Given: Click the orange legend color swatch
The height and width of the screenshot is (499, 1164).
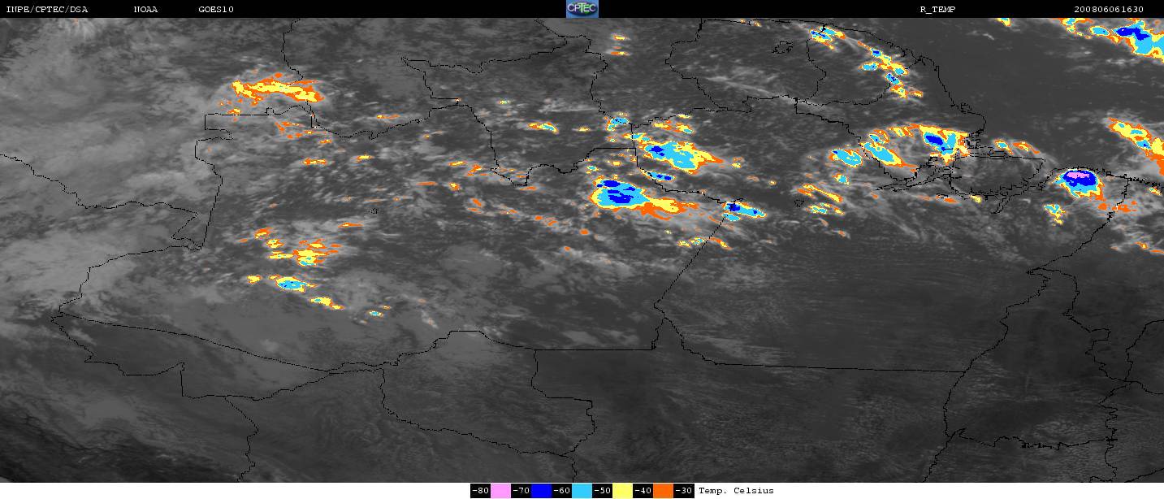Looking at the screenshot, I should tap(663, 491).
